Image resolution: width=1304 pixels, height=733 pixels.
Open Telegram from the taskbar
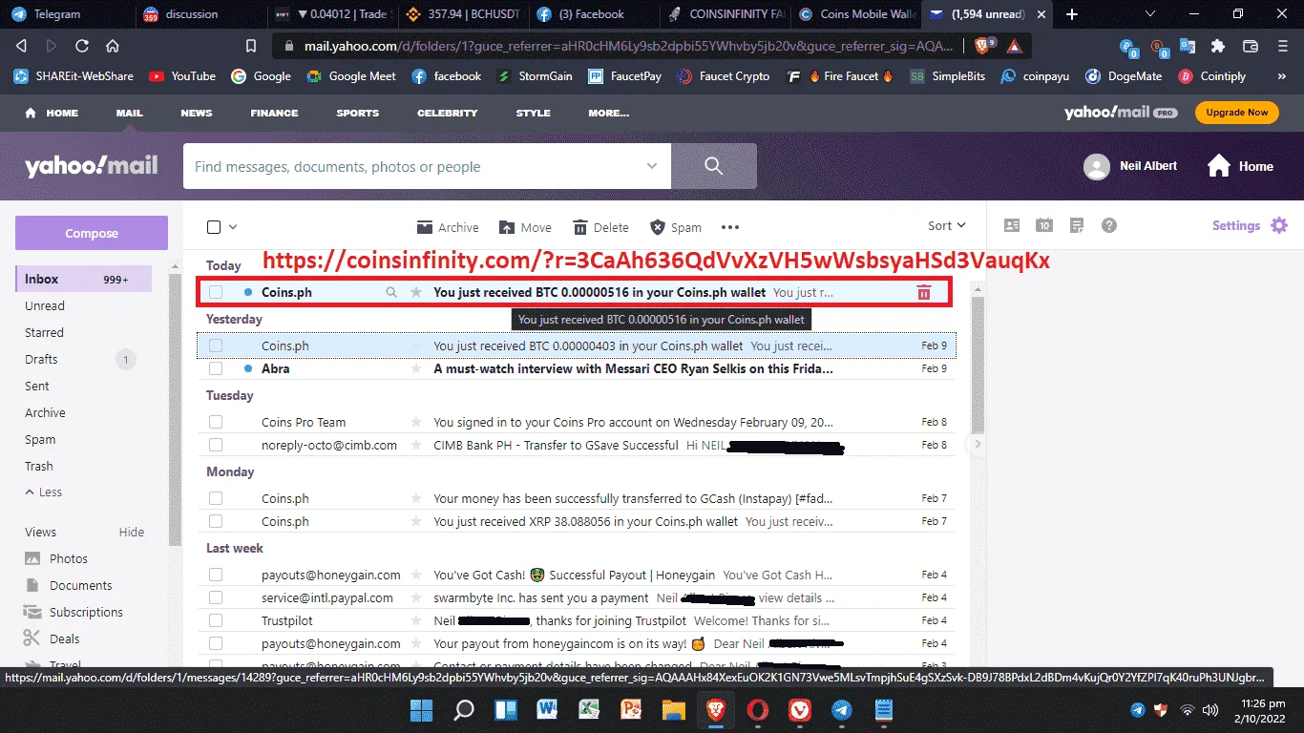point(841,710)
